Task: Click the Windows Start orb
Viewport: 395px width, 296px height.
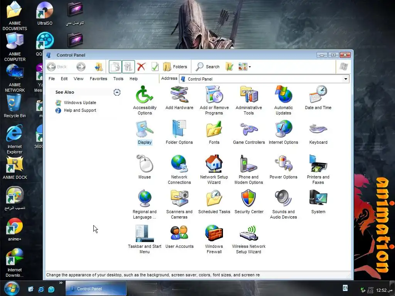Action: (11, 288)
